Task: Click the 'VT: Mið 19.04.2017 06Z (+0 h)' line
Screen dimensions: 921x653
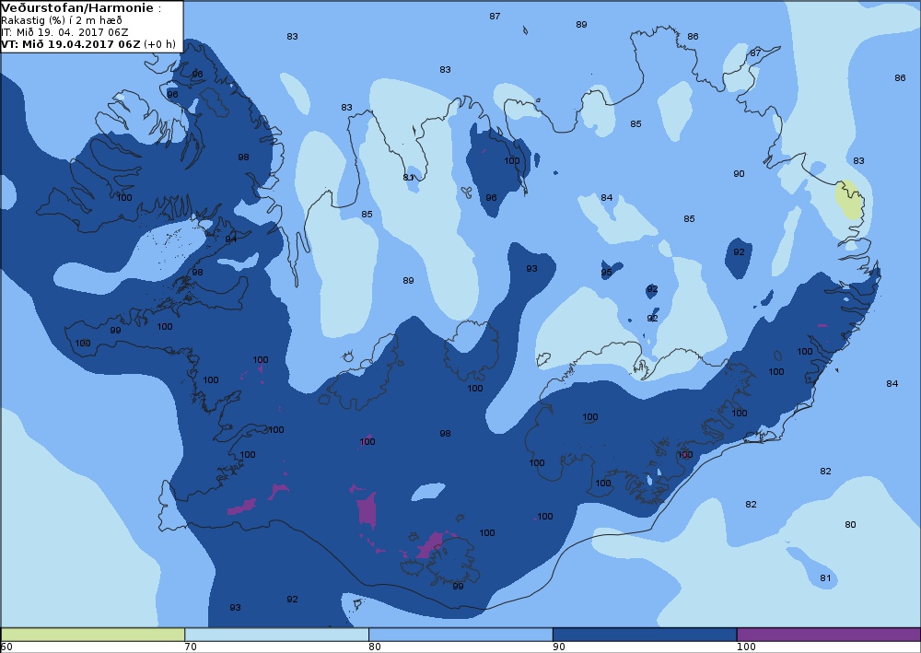Action: [x=88, y=44]
